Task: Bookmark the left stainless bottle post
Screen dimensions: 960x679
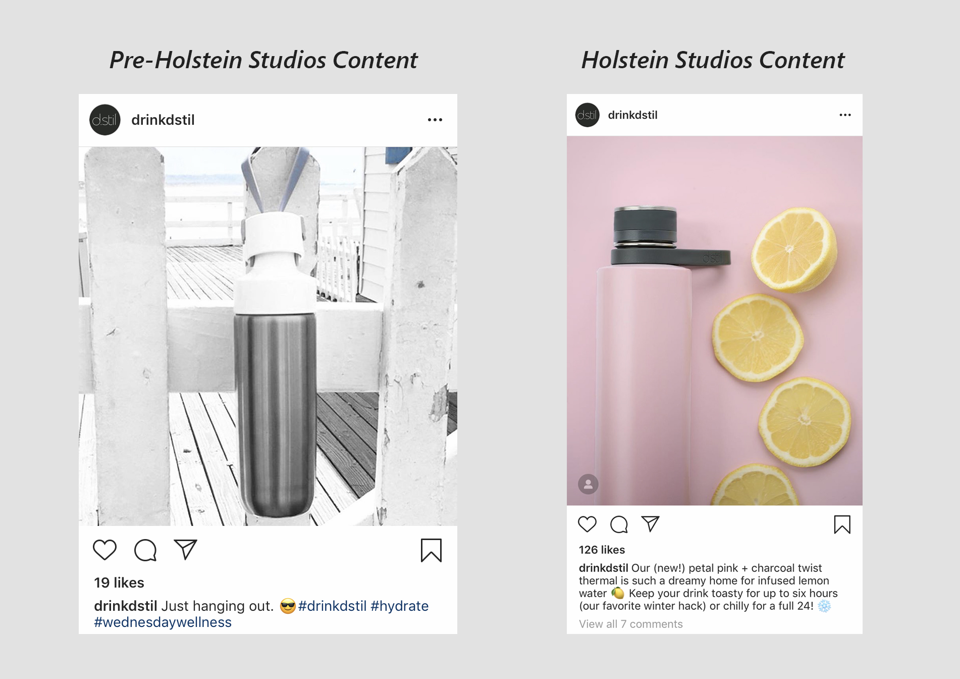Action: click(431, 550)
